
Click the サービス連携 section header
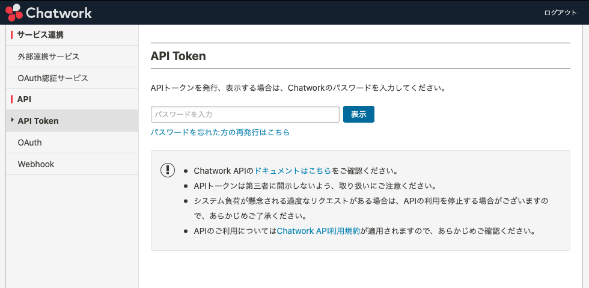pyautogui.click(x=41, y=35)
